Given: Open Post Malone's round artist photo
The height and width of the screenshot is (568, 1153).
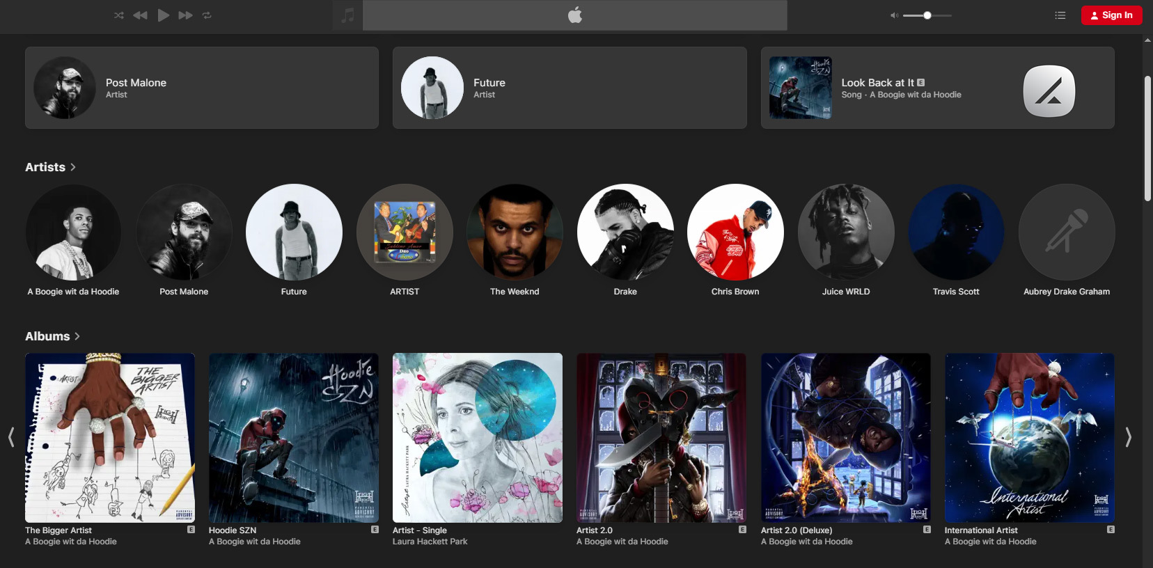Looking at the screenshot, I should (184, 232).
